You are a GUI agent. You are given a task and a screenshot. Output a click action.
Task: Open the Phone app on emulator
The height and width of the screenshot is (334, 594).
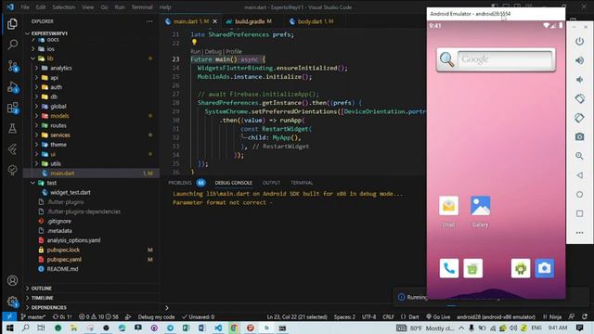(x=449, y=268)
